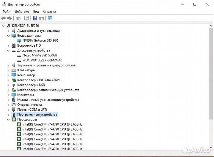
Task: Show/hide console tree toolbar icon
Action: point(18,18)
